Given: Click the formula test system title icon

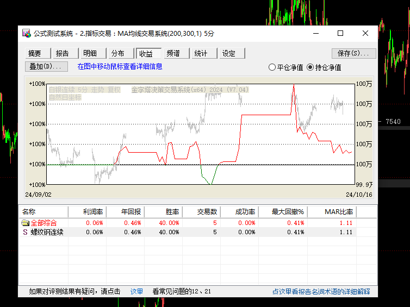Looking at the screenshot, I should pos(27,34).
